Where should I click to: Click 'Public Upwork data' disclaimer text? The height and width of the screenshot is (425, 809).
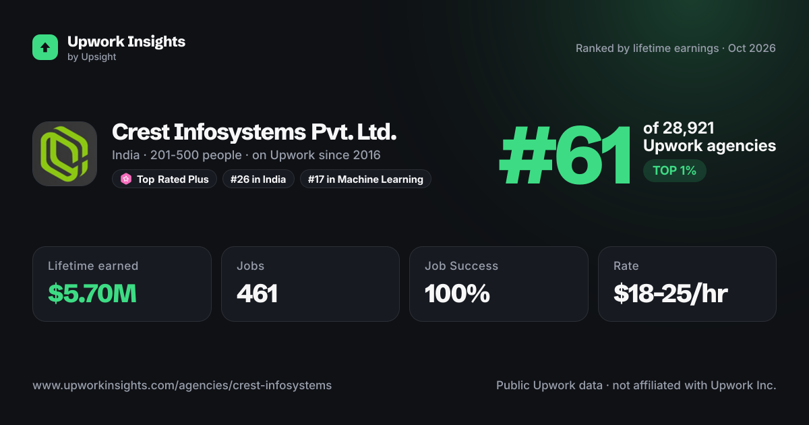tap(636, 386)
